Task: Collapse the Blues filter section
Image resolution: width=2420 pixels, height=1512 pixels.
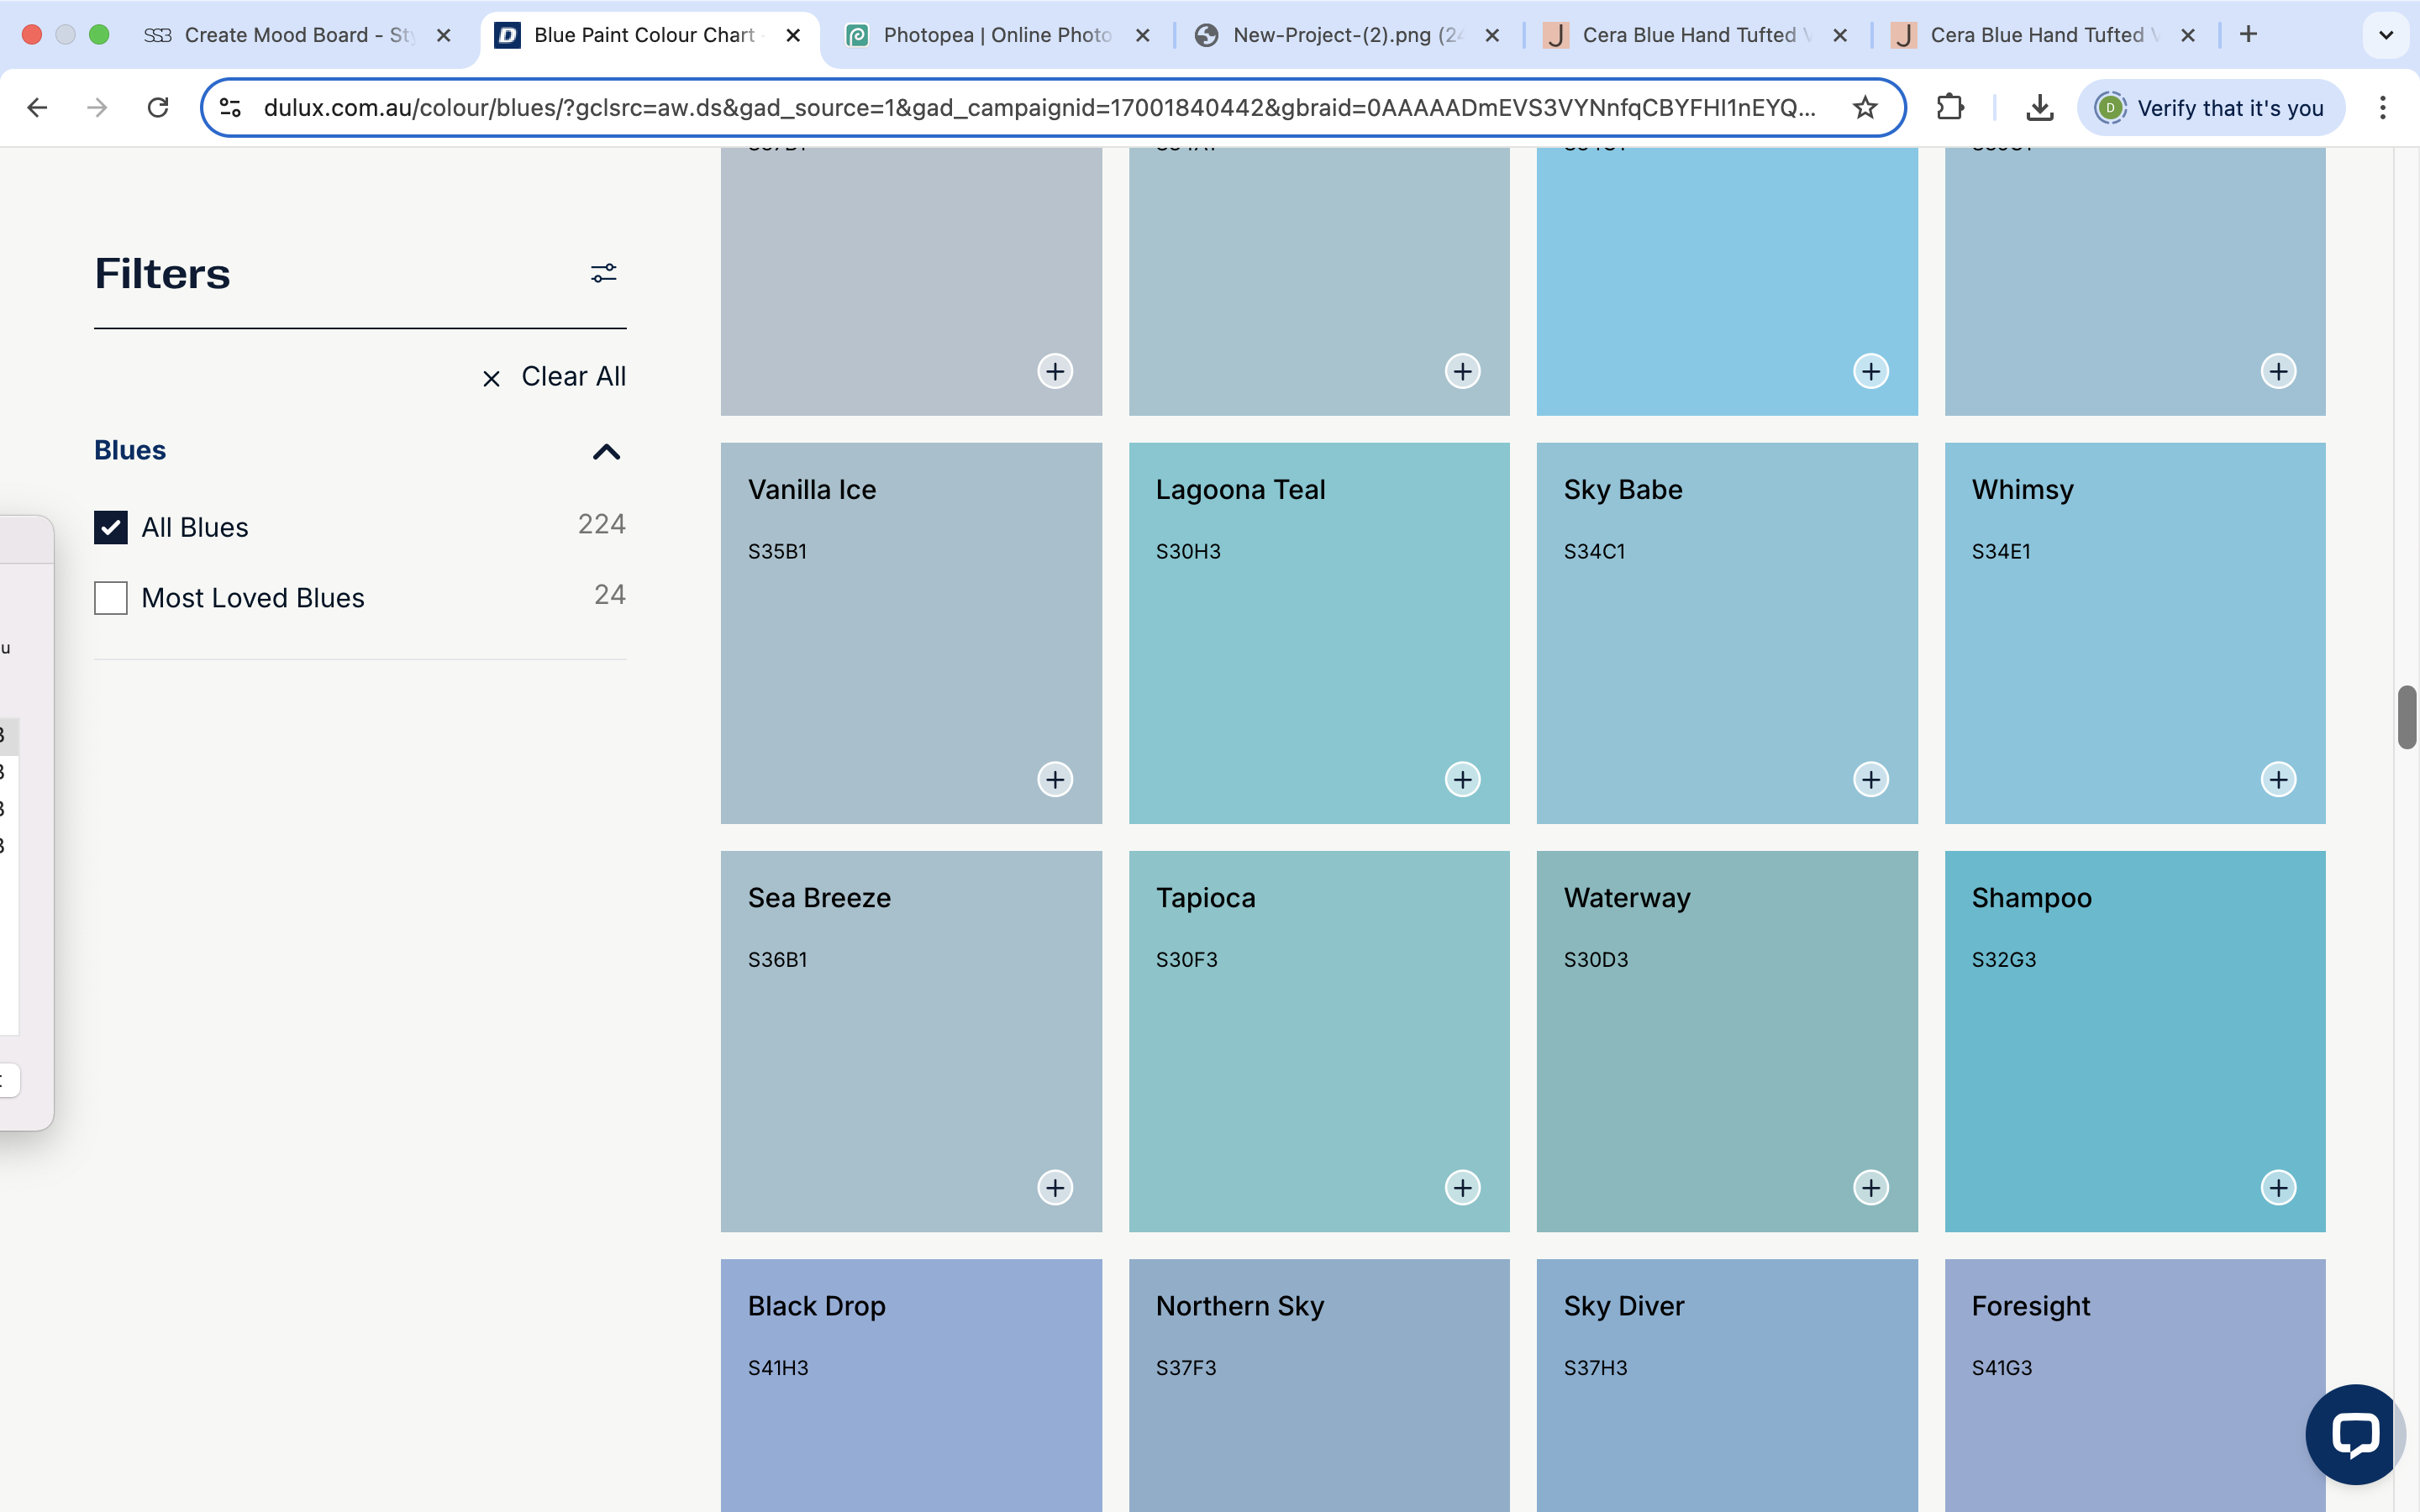Action: click(606, 452)
